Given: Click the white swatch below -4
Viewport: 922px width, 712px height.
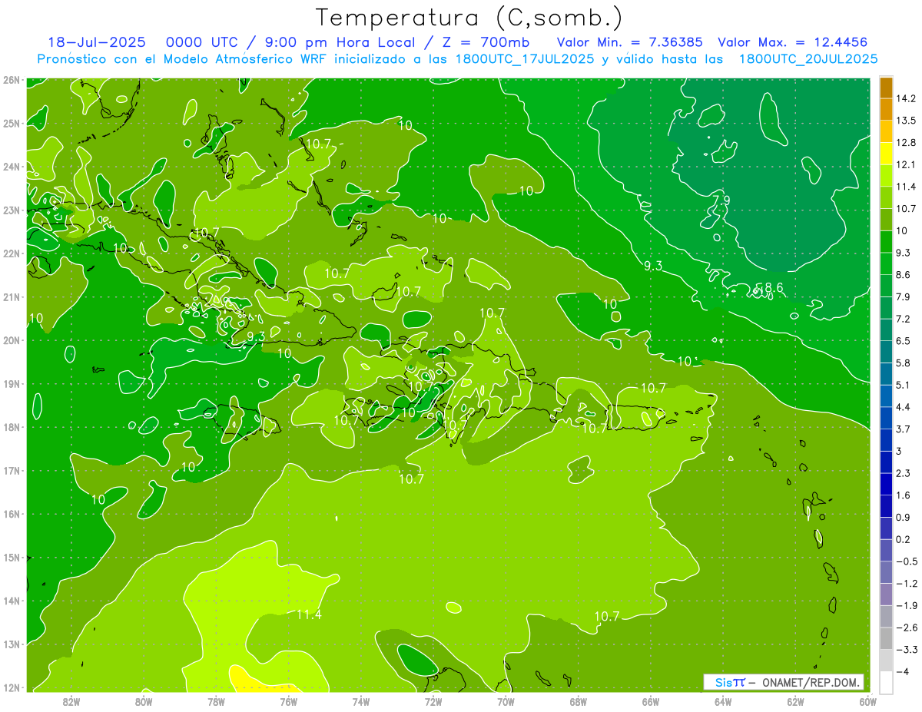Looking at the screenshot, I should click(x=886, y=682).
